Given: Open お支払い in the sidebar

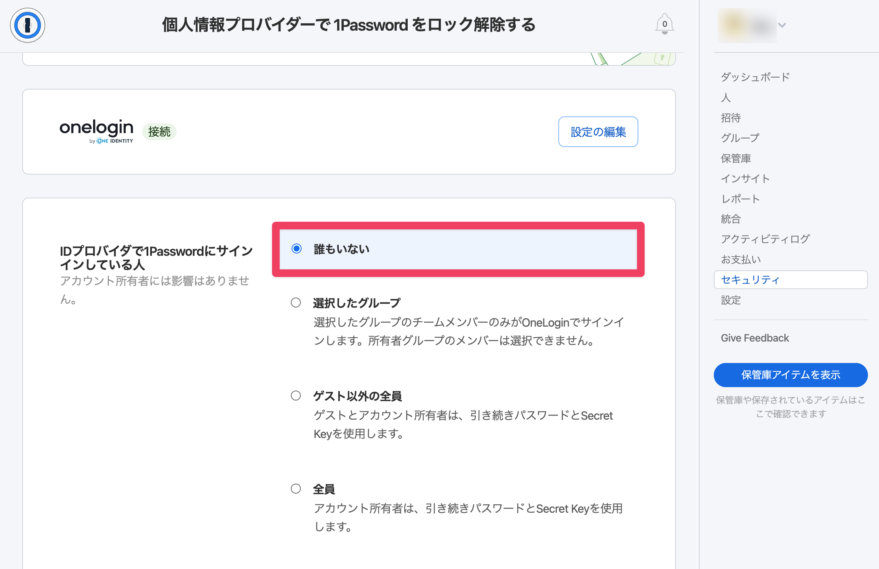Looking at the screenshot, I should [x=741, y=260].
